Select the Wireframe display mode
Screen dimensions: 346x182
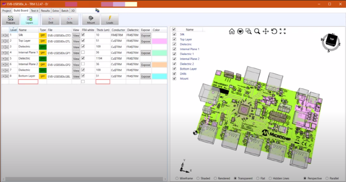pyautogui.click(x=177, y=178)
